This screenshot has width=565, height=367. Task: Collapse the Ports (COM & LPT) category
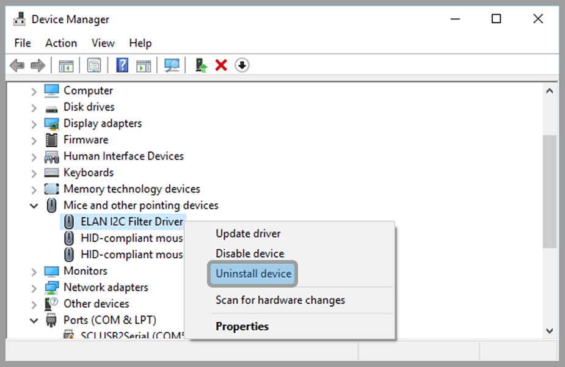(x=34, y=320)
